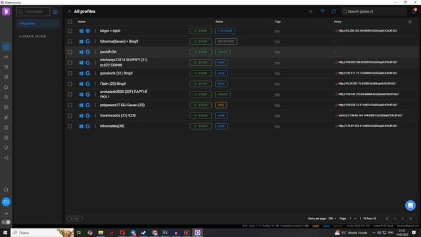The height and width of the screenshot is (237, 421).
Task: Focus the Find a folder search field
Action: coord(34,12)
